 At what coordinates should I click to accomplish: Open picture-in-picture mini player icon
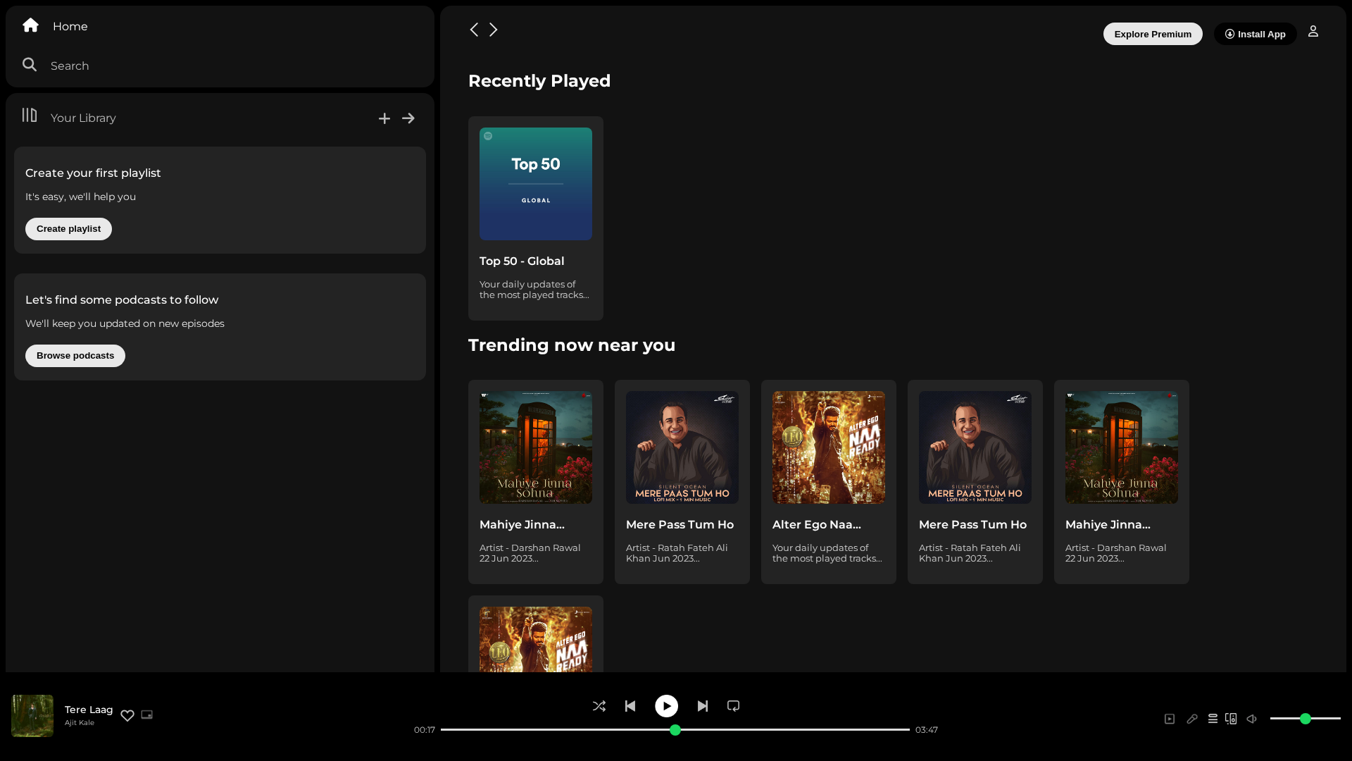147,714
